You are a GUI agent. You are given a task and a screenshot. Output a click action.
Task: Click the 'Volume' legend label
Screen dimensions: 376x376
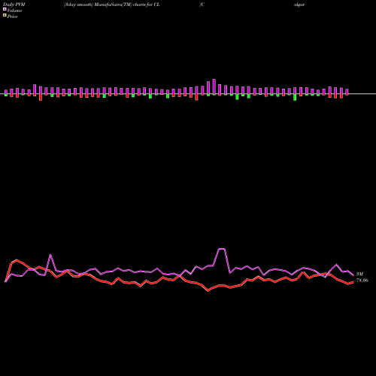(14, 11)
